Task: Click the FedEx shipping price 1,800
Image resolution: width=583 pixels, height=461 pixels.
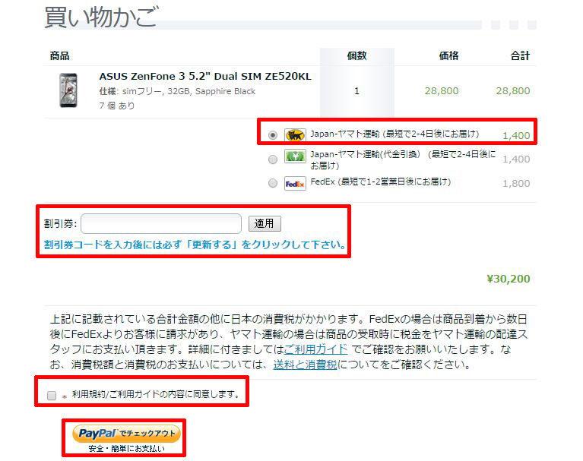Action: tap(516, 184)
